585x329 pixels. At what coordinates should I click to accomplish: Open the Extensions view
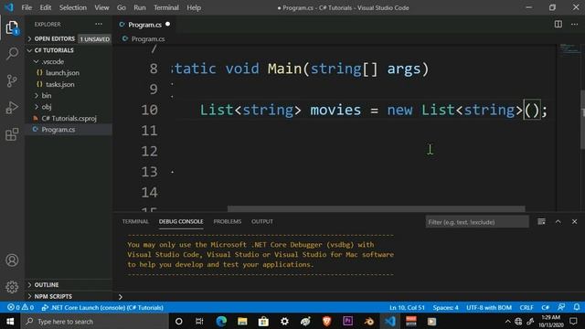[x=12, y=134]
